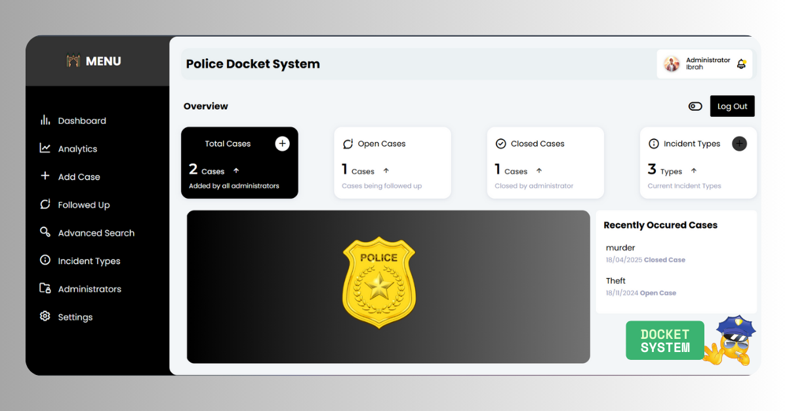Click the notification bell beside Administrator Ibrah

(741, 64)
